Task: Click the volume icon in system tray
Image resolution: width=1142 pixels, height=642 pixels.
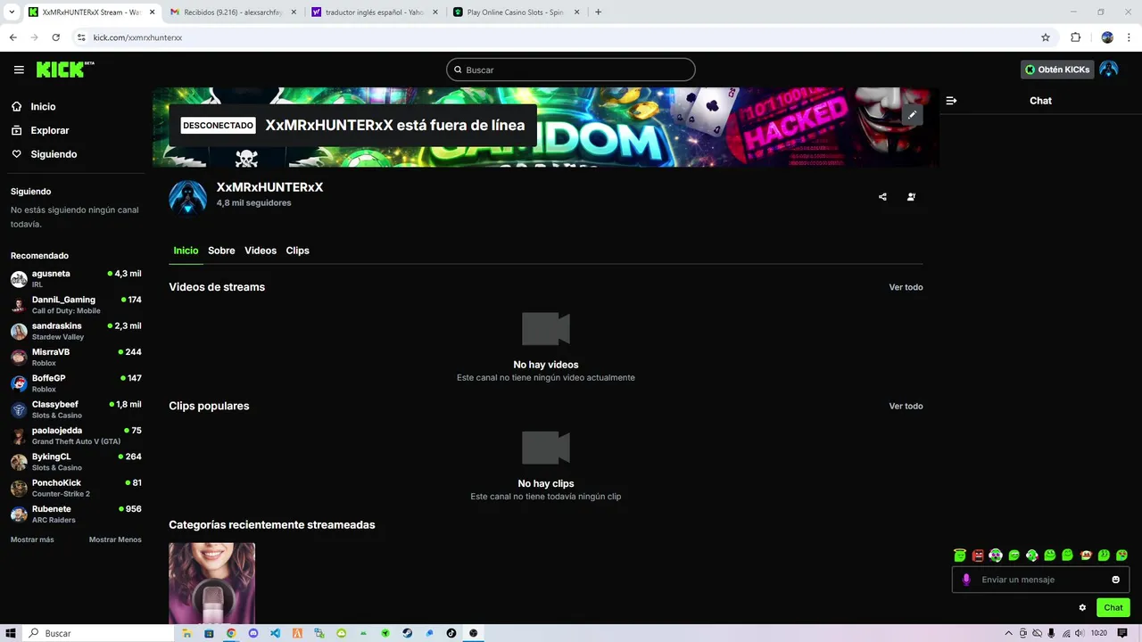Action: coord(1080,633)
